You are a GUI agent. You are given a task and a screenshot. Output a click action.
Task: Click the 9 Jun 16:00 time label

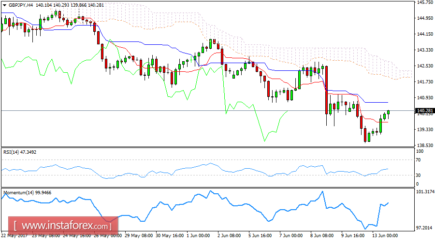[x=353, y=236]
